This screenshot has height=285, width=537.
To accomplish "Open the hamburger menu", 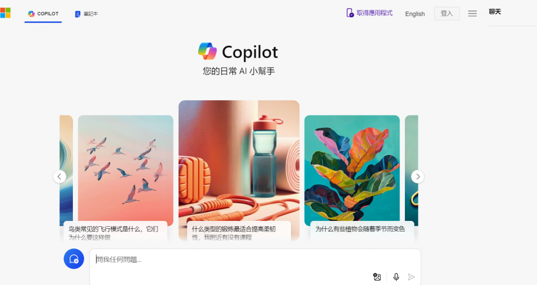I will coord(472,14).
